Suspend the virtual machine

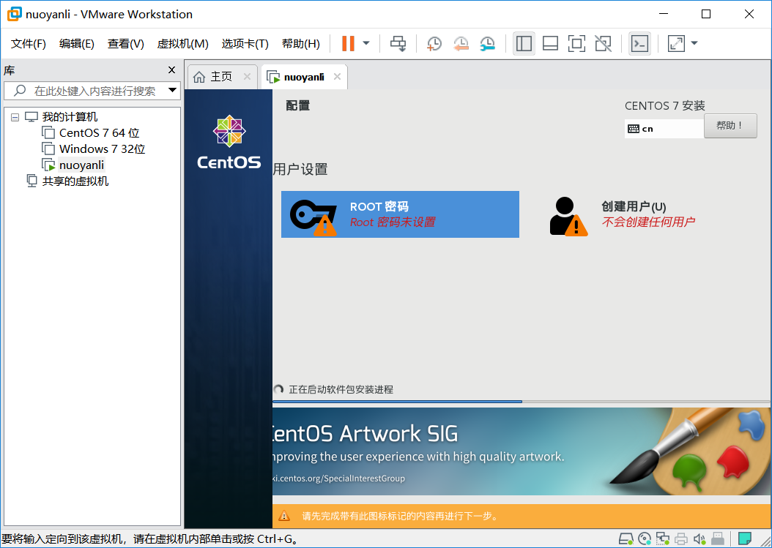coord(347,43)
